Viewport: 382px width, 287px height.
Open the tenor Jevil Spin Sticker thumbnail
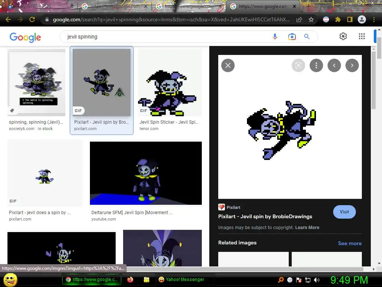[x=170, y=83]
